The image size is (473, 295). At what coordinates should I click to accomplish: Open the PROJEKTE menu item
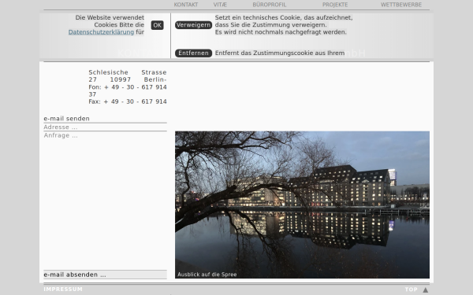point(335,5)
